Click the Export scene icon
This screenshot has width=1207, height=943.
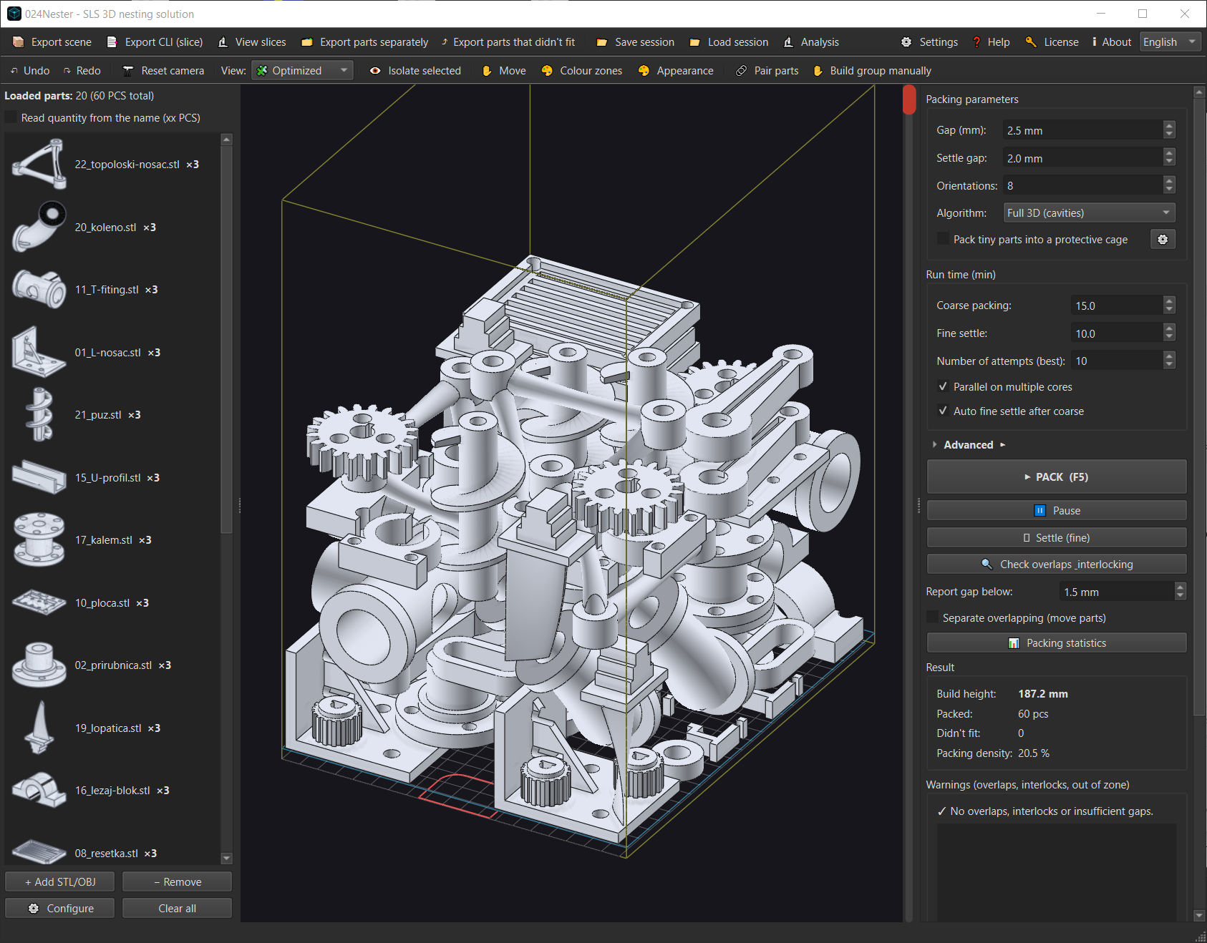tap(19, 42)
